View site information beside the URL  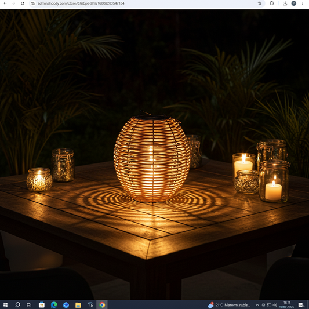pyautogui.click(x=33, y=3)
